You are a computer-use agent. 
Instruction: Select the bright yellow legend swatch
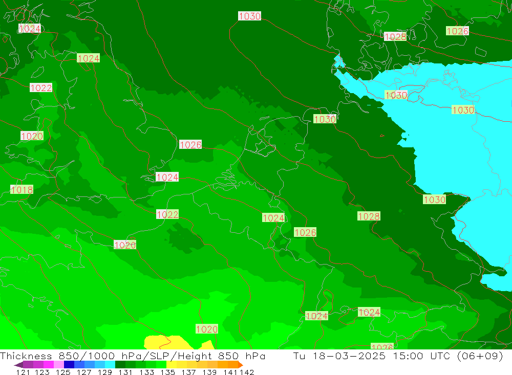point(172,365)
